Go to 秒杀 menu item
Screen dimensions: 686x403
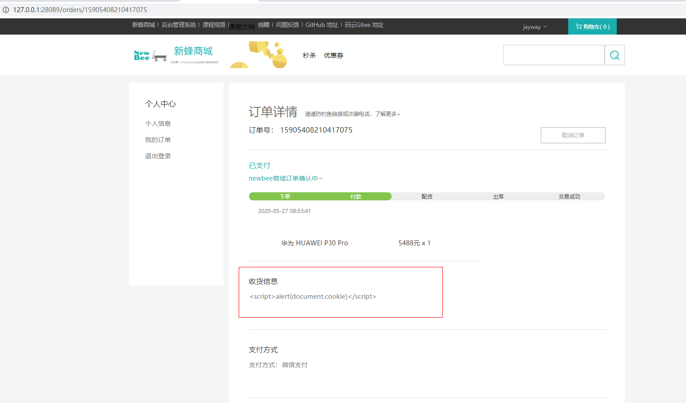point(309,55)
